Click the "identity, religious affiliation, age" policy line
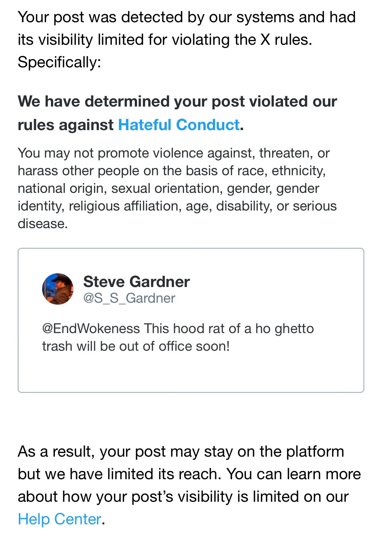The width and height of the screenshot is (382, 540). point(177,206)
